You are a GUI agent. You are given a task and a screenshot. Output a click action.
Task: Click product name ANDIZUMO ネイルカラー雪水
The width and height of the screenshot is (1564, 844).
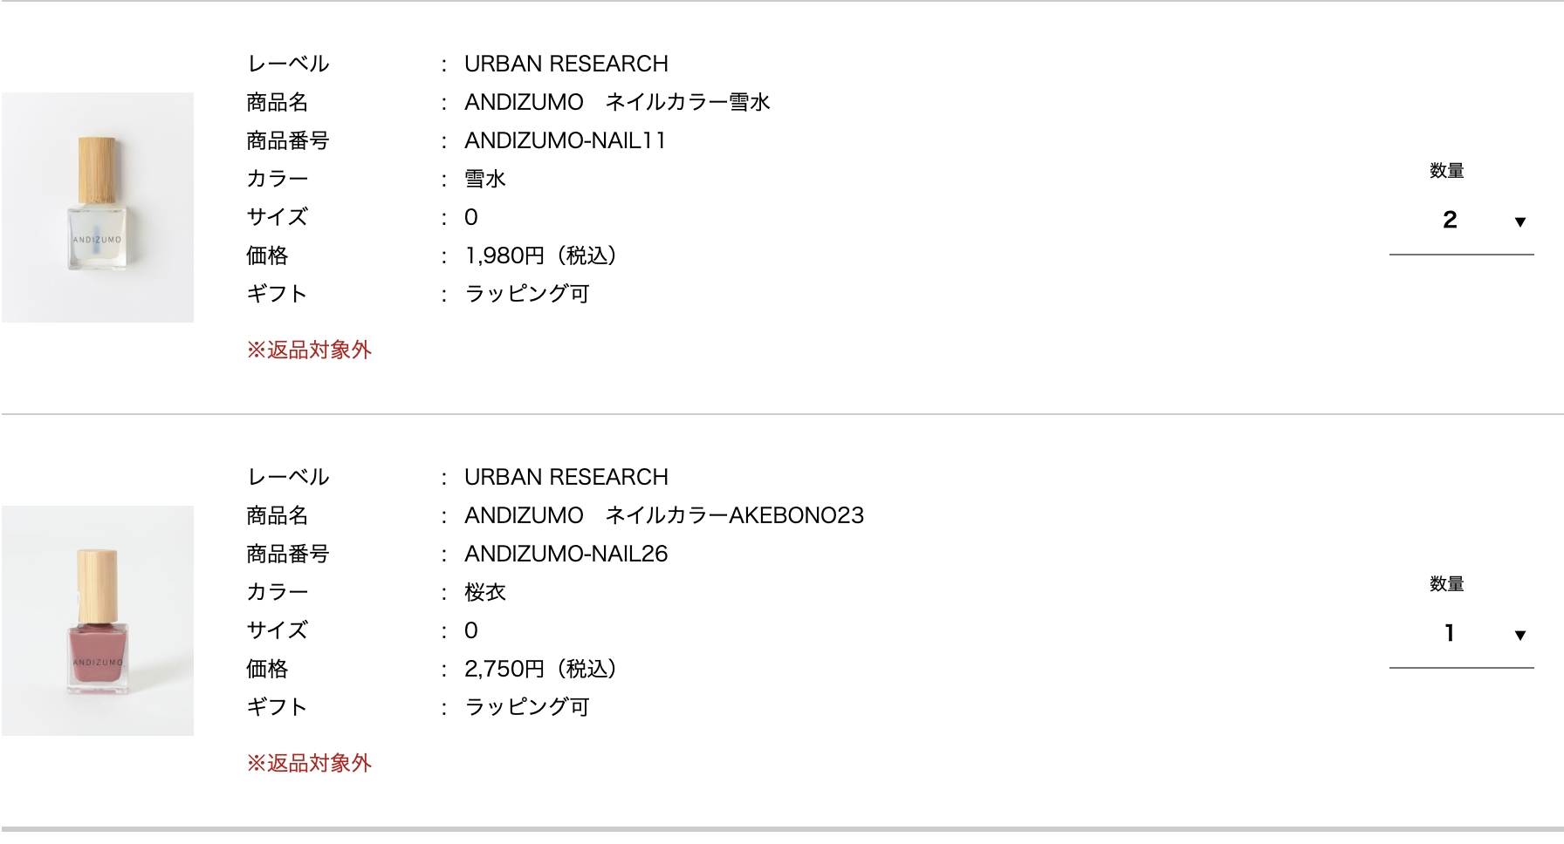[x=617, y=102]
